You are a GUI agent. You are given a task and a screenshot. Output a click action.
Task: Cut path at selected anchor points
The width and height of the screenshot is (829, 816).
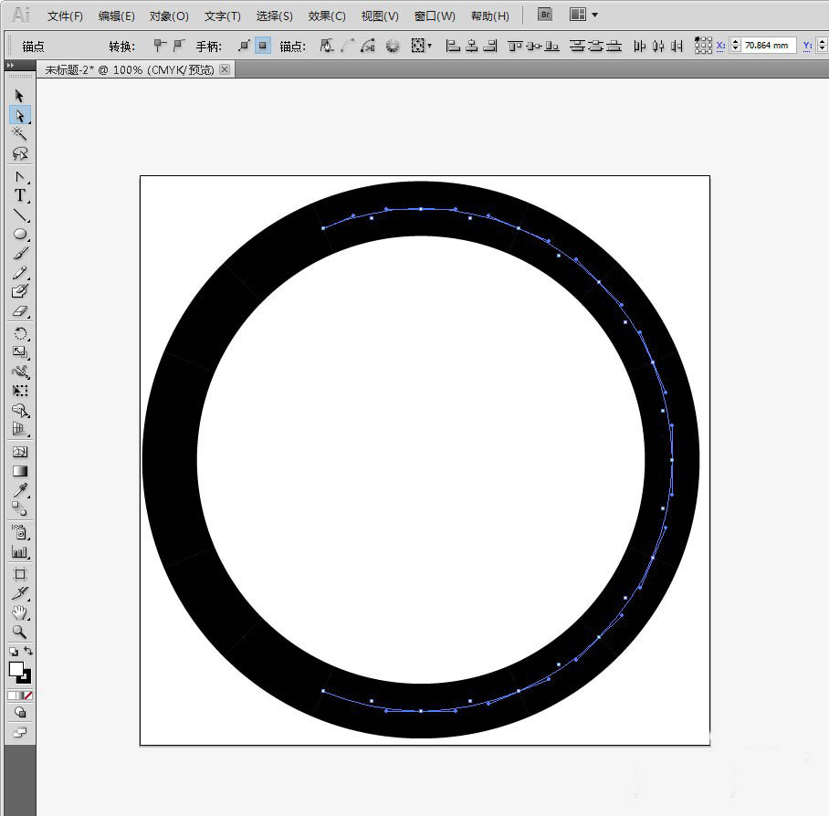coord(368,46)
